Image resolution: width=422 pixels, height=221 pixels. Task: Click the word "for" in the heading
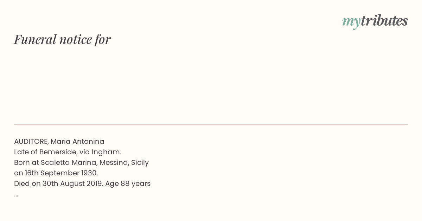pyautogui.click(x=103, y=39)
